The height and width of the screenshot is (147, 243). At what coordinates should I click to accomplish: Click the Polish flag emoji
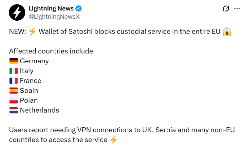(13, 100)
